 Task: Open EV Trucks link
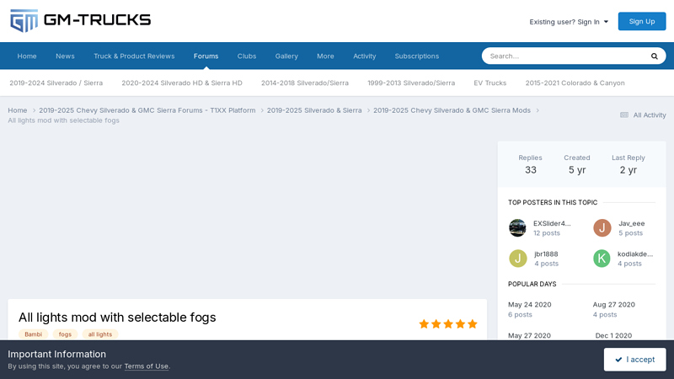490,83
